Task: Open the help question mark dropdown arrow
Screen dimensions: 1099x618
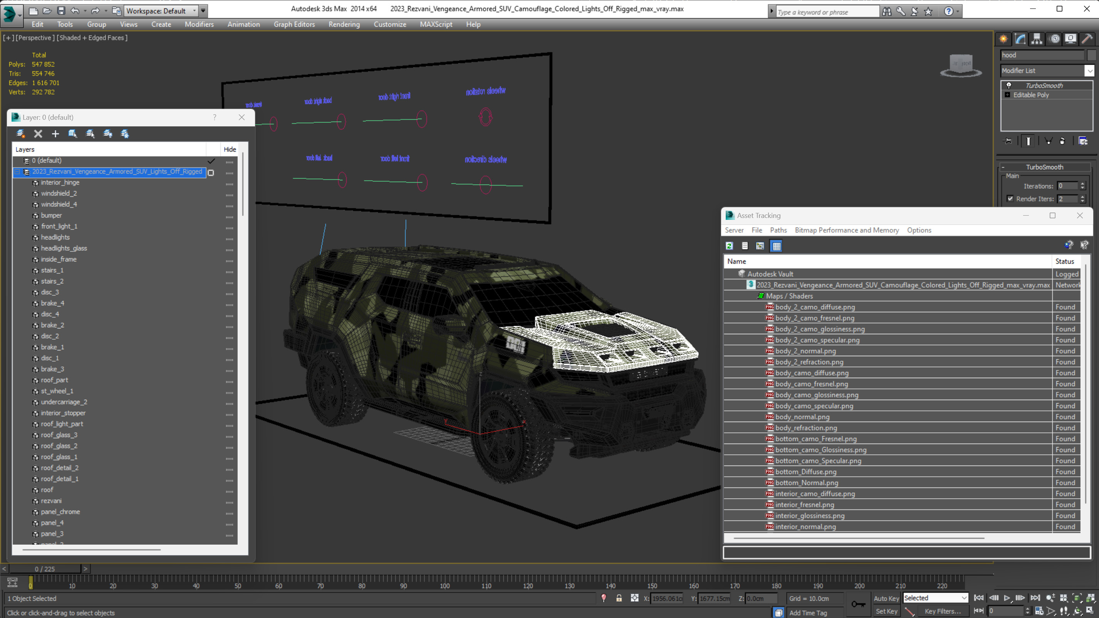Action: pos(958,12)
